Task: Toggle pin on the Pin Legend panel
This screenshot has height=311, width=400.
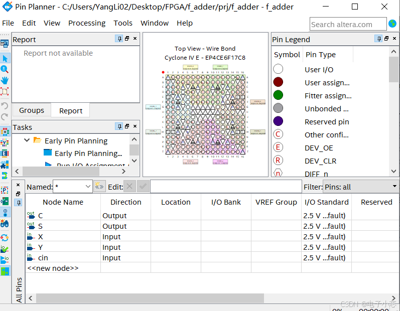Action: 378,39
